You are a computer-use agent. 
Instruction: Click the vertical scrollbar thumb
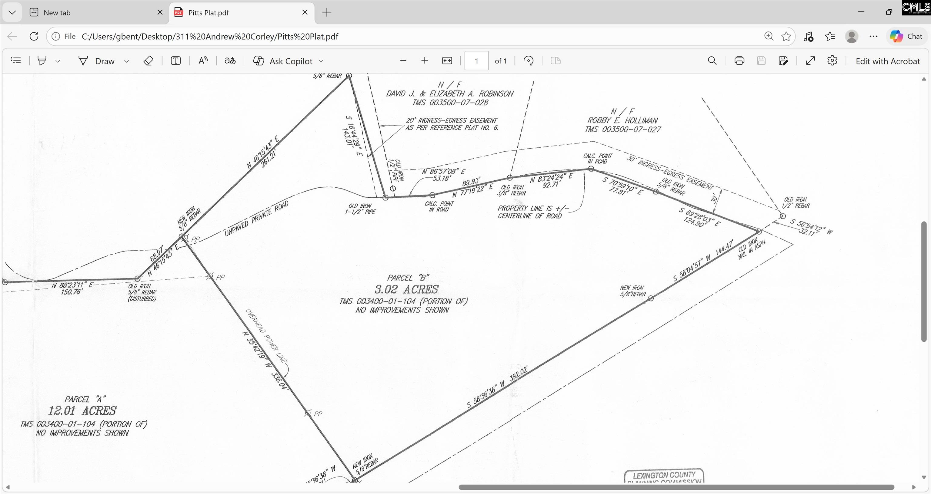(924, 282)
